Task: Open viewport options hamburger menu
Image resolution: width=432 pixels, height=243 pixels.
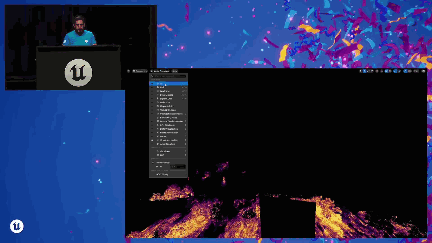Action: pos(129,71)
